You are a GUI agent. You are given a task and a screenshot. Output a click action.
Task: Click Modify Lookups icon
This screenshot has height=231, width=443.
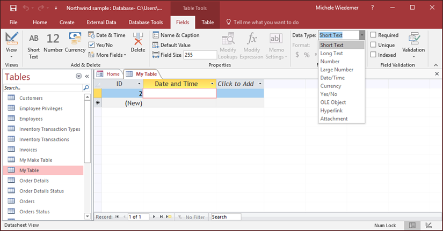coord(228,46)
